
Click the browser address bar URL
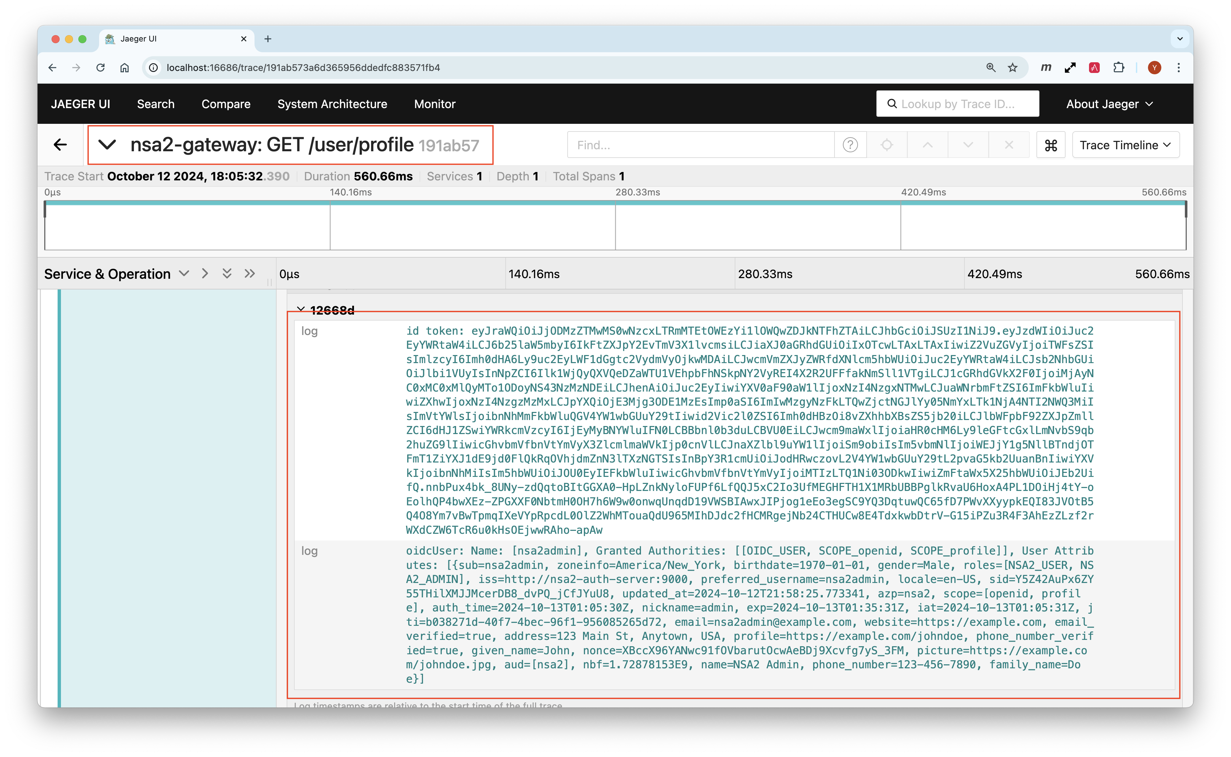pyautogui.click(x=303, y=68)
